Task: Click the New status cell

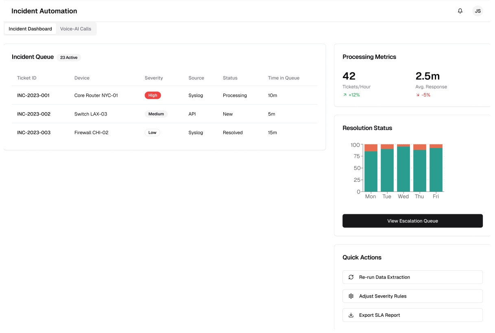Action: (x=228, y=114)
